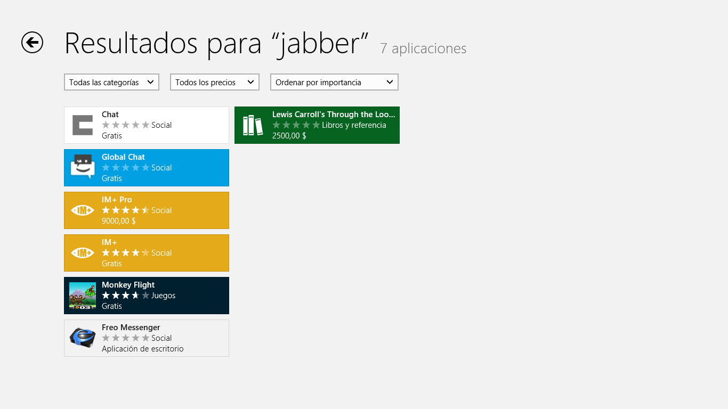Open the Monkey Flight game thumbnail icon
Screen dimensions: 728x409
[x=82, y=296]
